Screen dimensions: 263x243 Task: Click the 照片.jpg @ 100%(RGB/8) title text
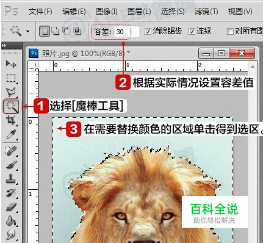(x=86, y=54)
